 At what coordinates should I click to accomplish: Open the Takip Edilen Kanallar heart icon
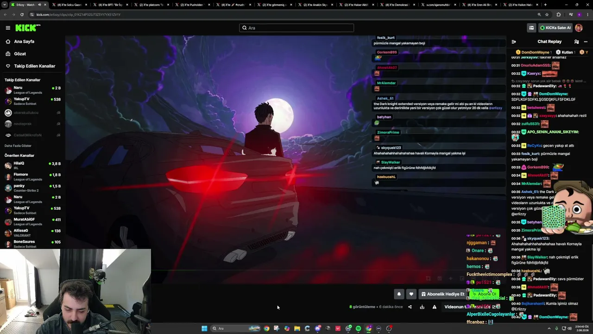click(8, 66)
